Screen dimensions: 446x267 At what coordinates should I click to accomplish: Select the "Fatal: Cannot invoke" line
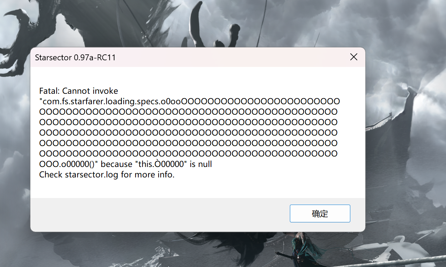(79, 91)
